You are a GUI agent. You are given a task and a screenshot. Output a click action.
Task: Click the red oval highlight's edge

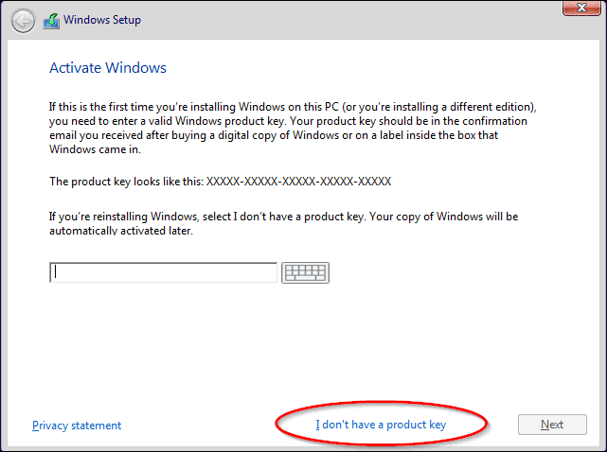[x=277, y=424]
